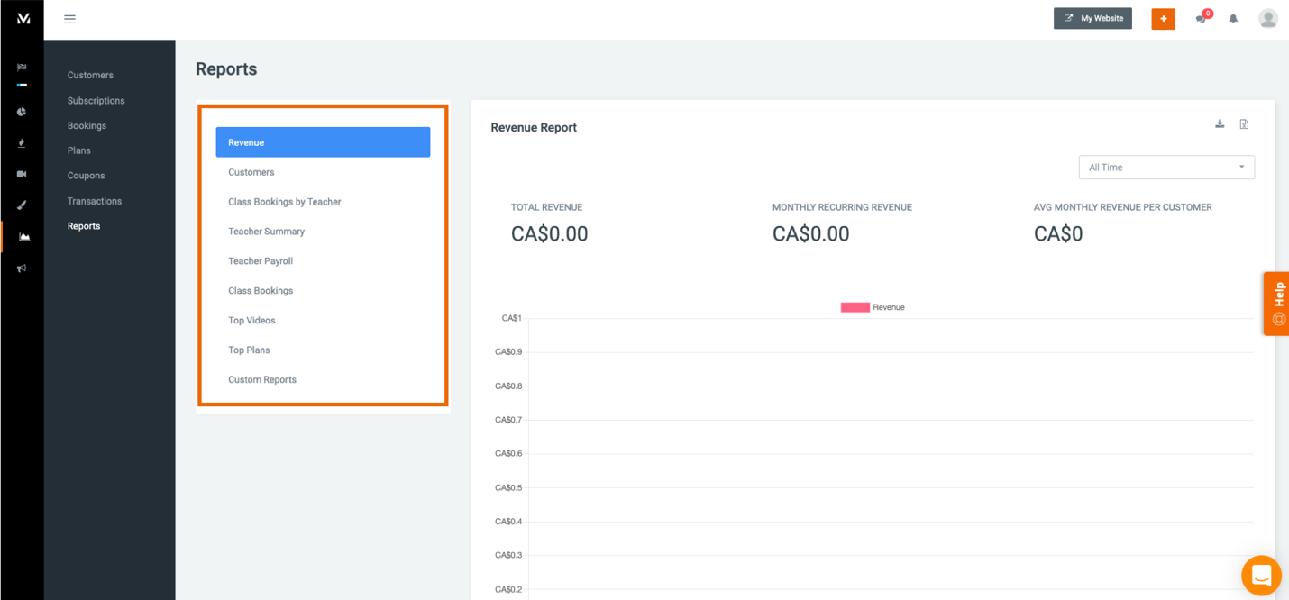
Task: Click the My Website button
Action: 1092,18
